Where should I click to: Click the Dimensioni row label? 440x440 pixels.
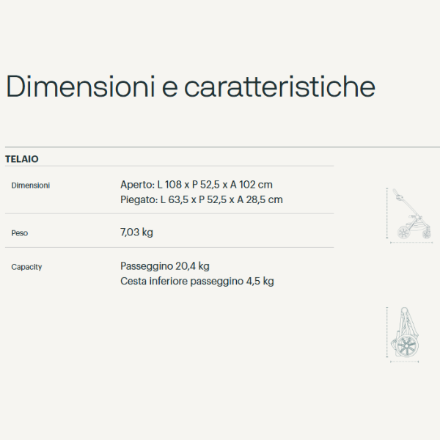(x=31, y=186)
